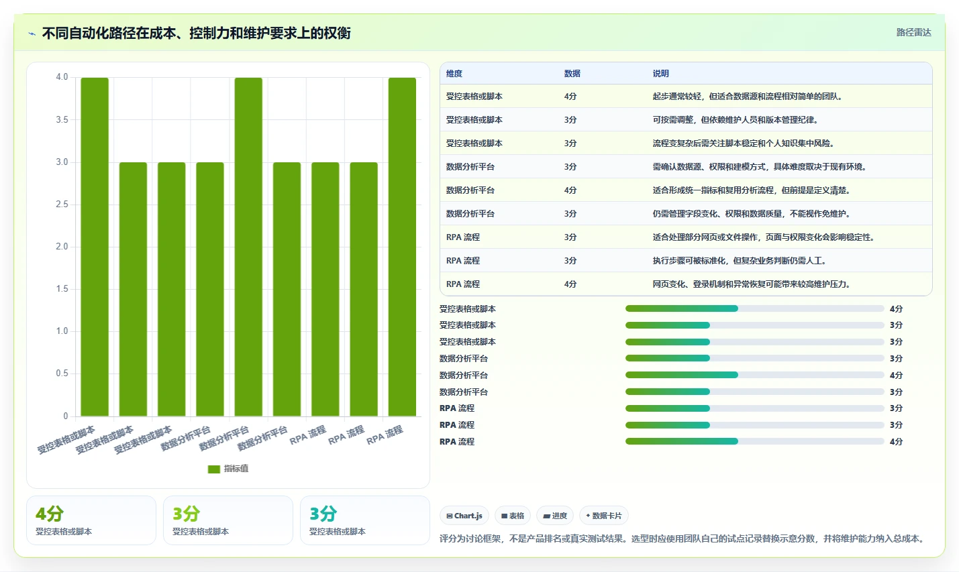This screenshot has height=572, width=959.
Task: Click the 路径雷达 tag in the header
Action: coord(914,32)
